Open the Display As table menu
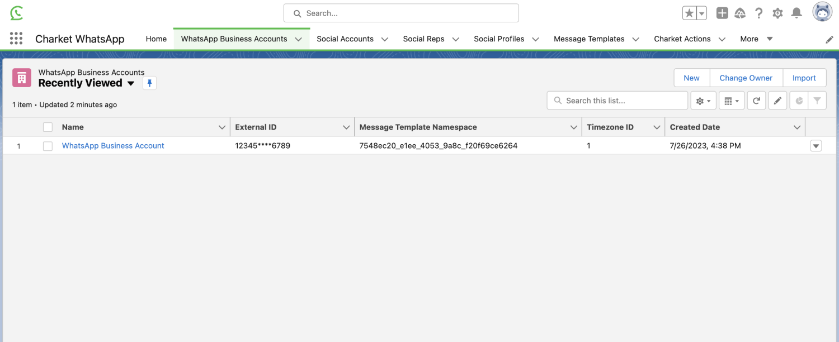The image size is (839, 342). (x=731, y=101)
